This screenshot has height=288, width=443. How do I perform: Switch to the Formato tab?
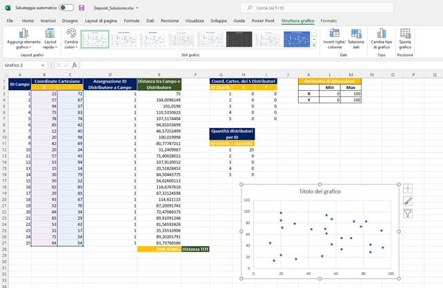coord(328,21)
